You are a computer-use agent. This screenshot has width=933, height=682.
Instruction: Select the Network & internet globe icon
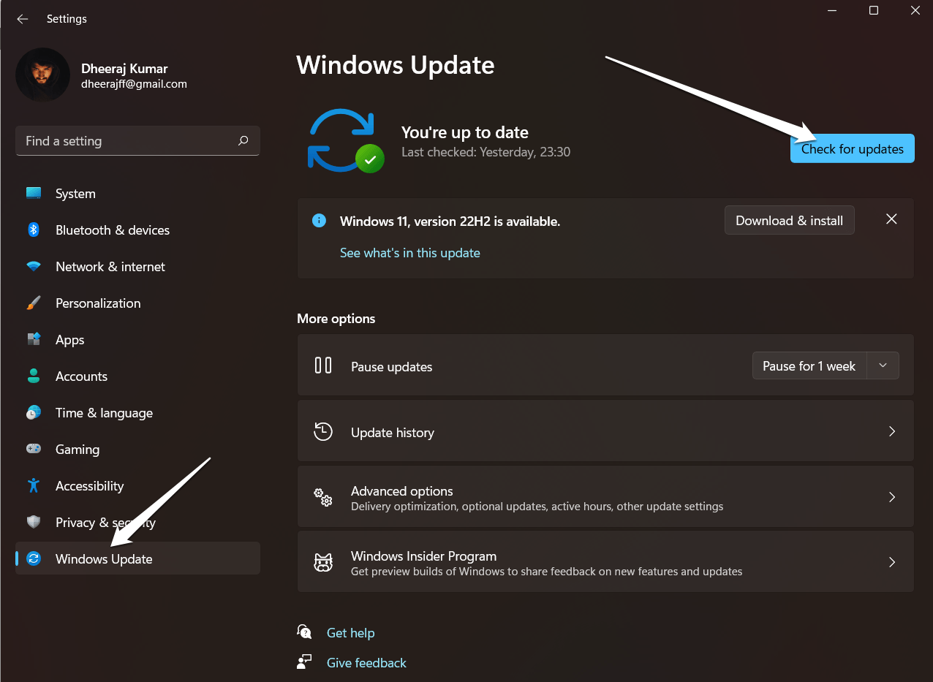pos(34,266)
